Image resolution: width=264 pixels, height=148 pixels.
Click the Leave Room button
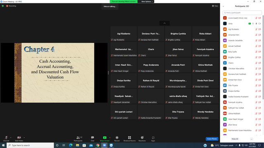(x=212, y=139)
